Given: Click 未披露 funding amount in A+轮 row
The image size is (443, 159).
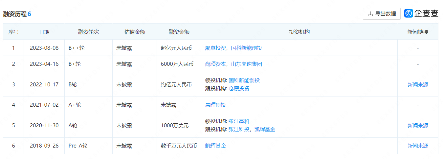Looking at the screenshot, I should pyautogui.click(x=169, y=105).
